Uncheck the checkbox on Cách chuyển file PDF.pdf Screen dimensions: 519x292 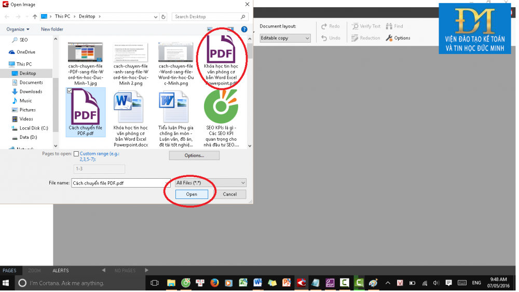(x=70, y=90)
